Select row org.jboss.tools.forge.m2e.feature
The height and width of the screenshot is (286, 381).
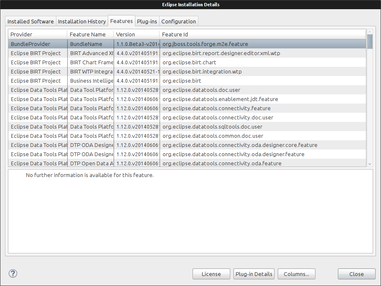(x=187, y=44)
